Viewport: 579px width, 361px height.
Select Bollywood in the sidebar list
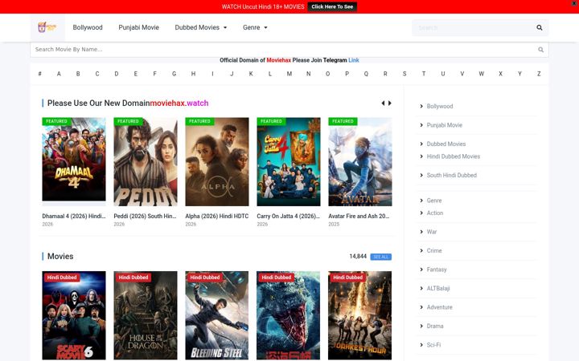(439, 106)
